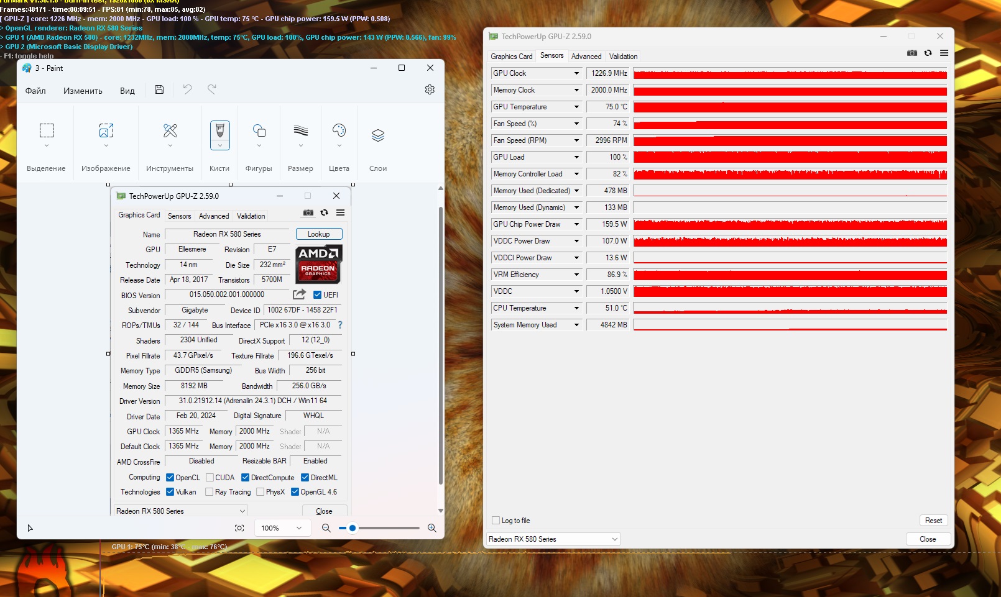The height and width of the screenshot is (597, 1001).
Task: Click the Reset button in GPU-Z
Action: pos(933,521)
